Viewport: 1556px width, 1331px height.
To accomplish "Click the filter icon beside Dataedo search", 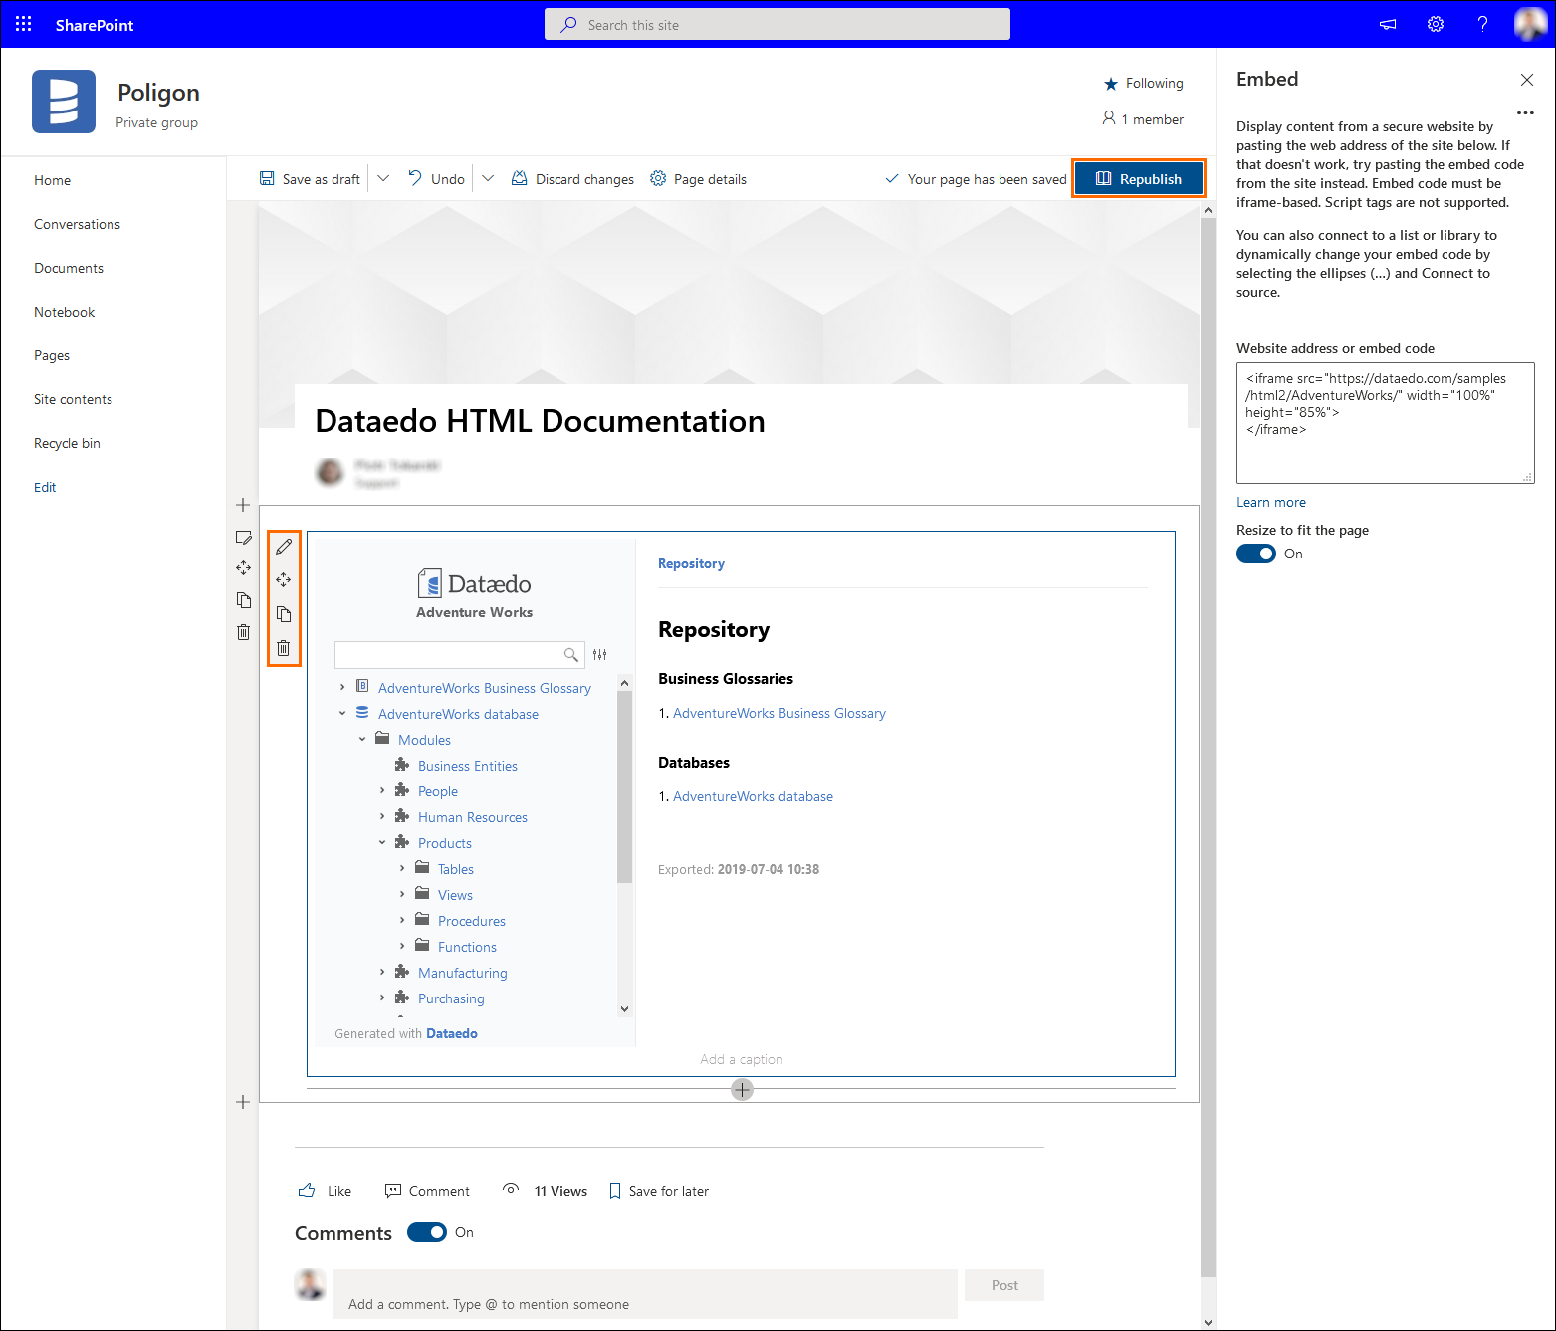I will (x=599, y=654).
